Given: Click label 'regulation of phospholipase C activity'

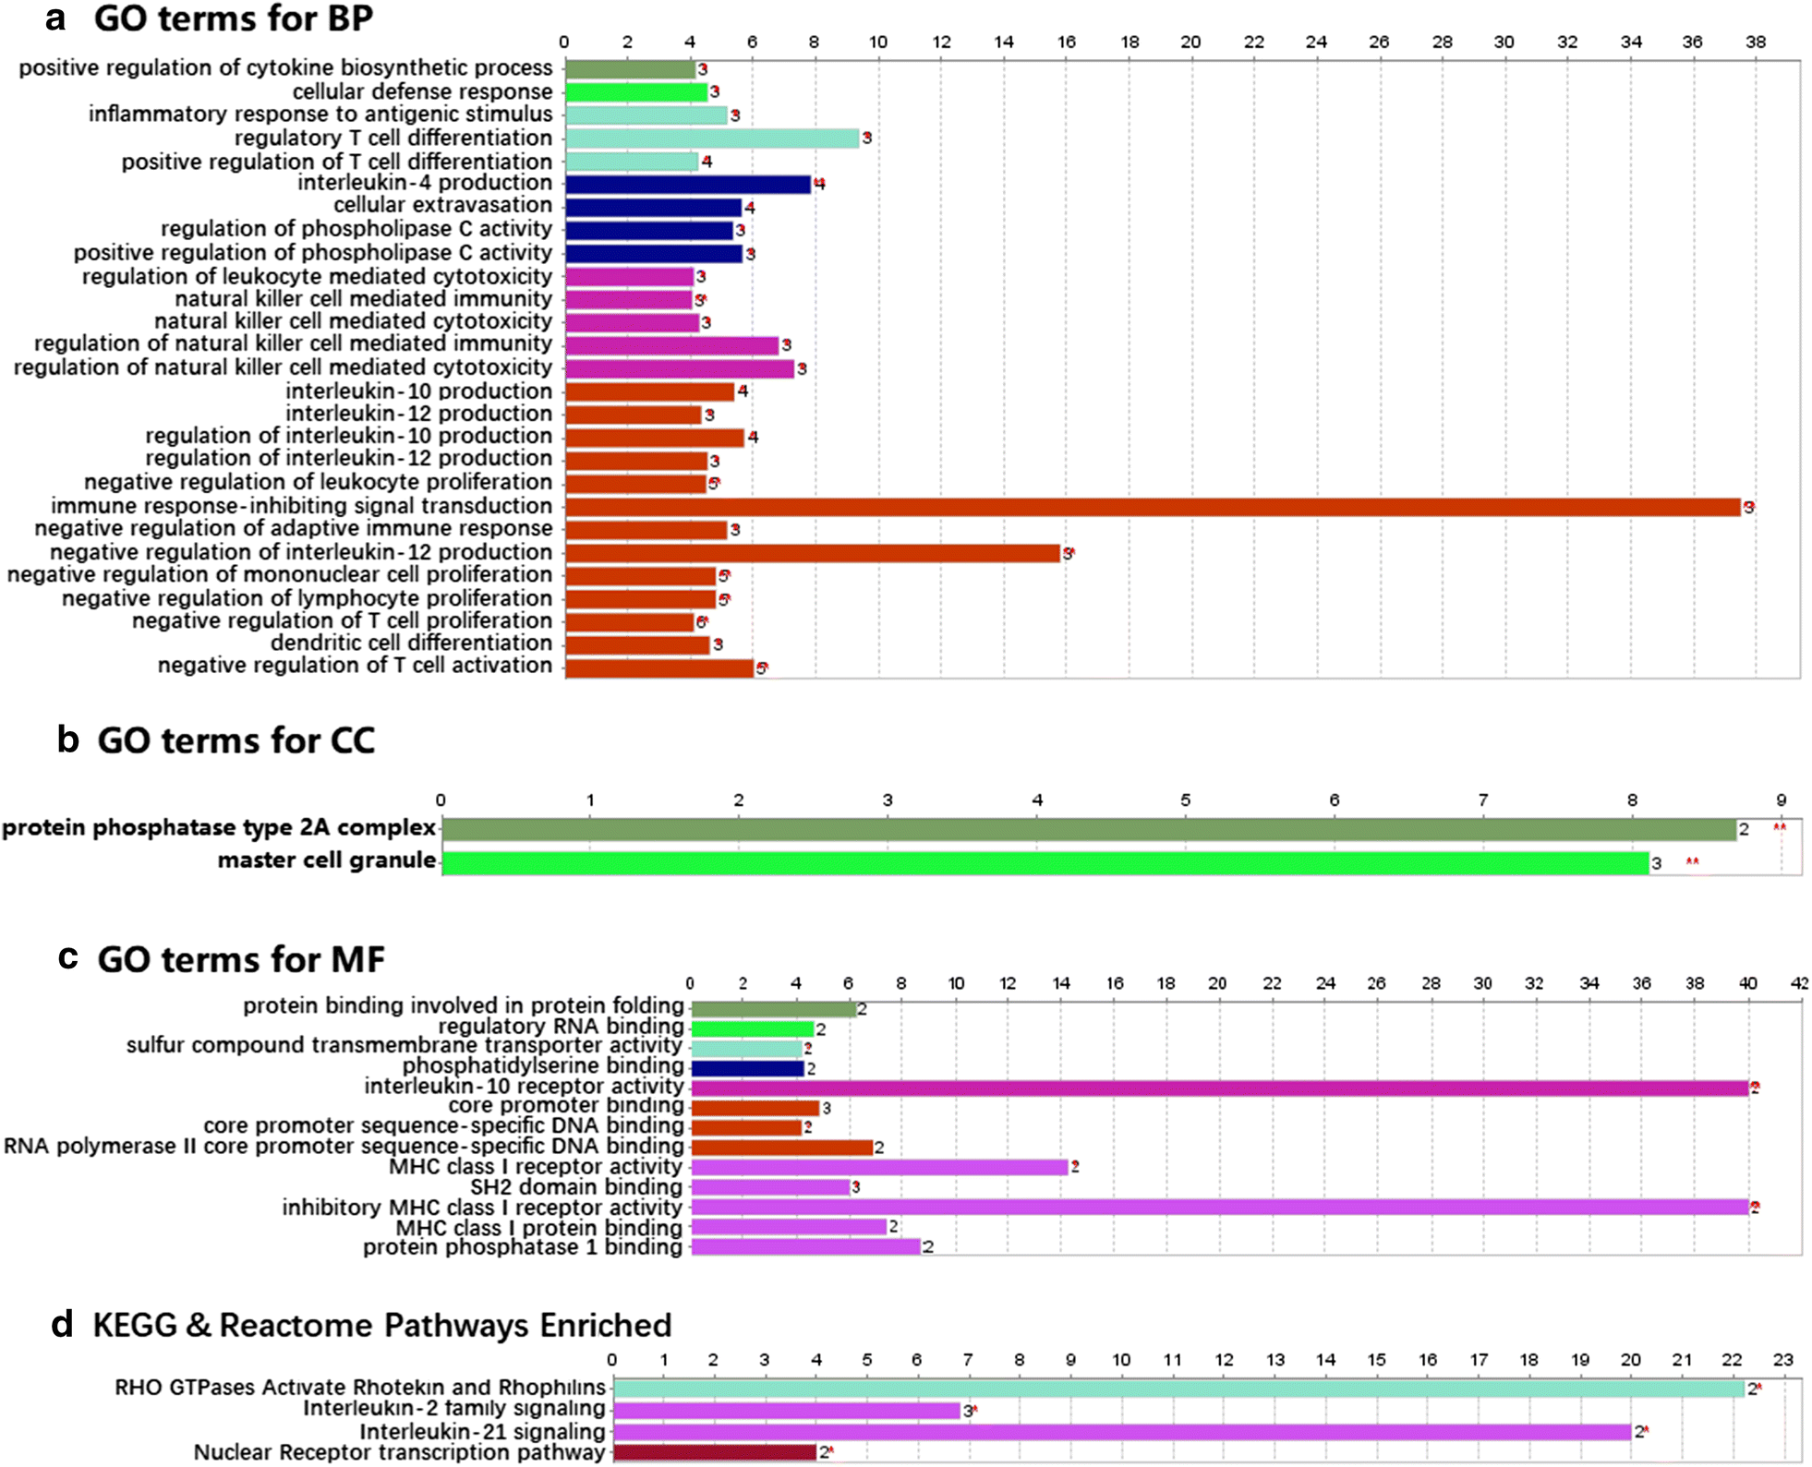Looking at the screenshot, I should pos(356,229).
